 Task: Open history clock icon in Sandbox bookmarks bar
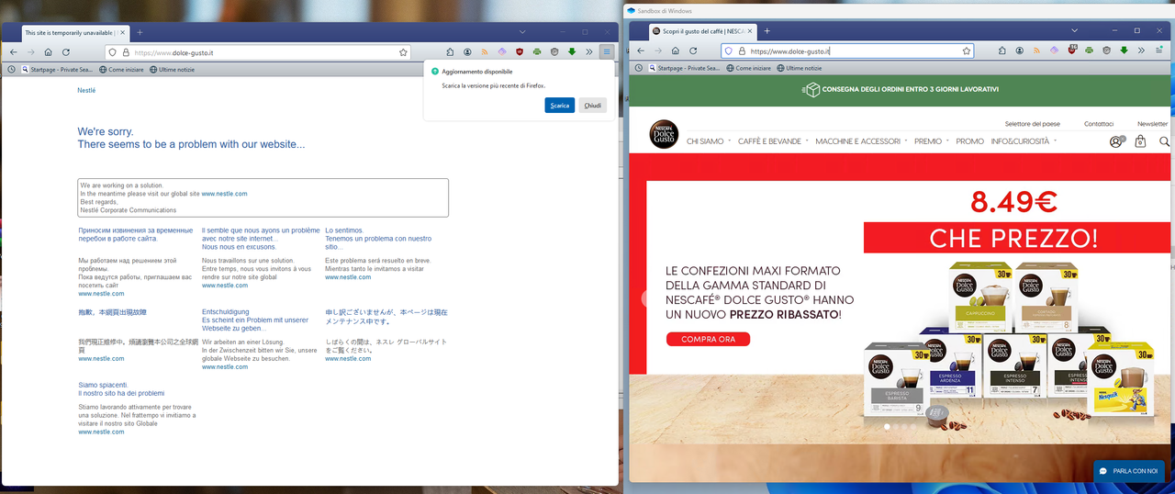(x=638, y=68)
